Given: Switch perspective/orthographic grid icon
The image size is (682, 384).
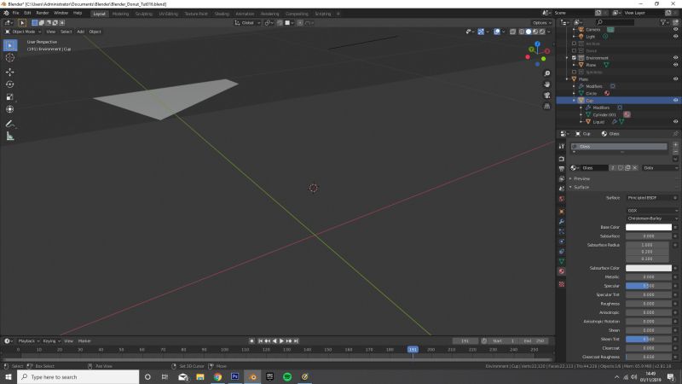Looking at the screenshot, I should click(x=546, y=106).
